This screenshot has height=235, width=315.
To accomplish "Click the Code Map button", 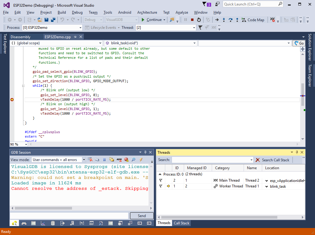I will pyautogui.click(x=253, y=20).
